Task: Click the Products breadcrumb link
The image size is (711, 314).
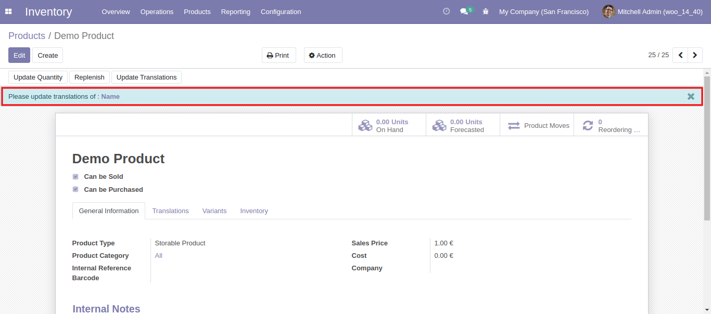Action: [27, 36]
